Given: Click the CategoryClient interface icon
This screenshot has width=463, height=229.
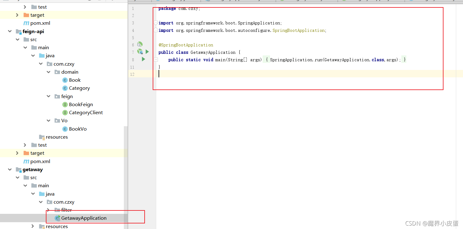Looking at the screenshot, I should click(65, 113).
